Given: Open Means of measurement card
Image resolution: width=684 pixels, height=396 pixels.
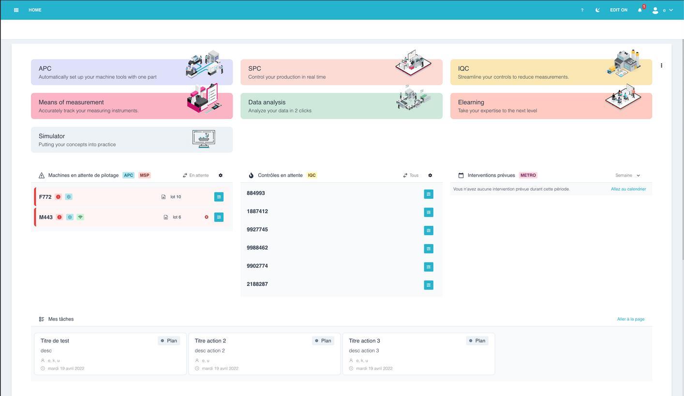Looking at the screenshot, I should [132, 106].
